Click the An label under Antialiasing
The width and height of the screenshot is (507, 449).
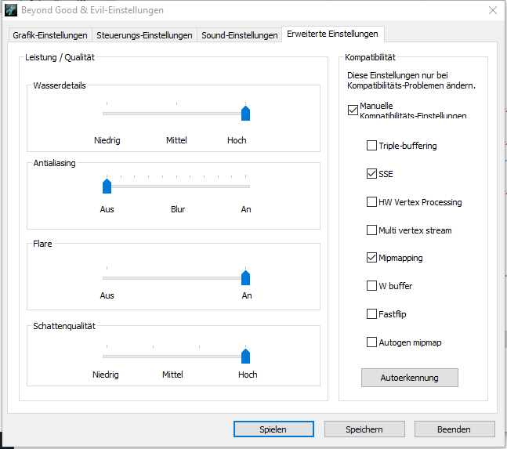246,209
